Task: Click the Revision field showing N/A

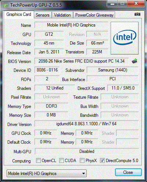Action: click(x=97, y=34)
